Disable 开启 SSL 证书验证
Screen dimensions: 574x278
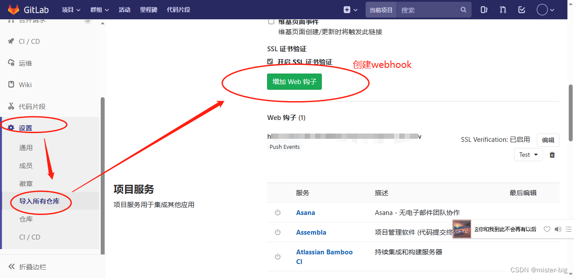(270, 61)
